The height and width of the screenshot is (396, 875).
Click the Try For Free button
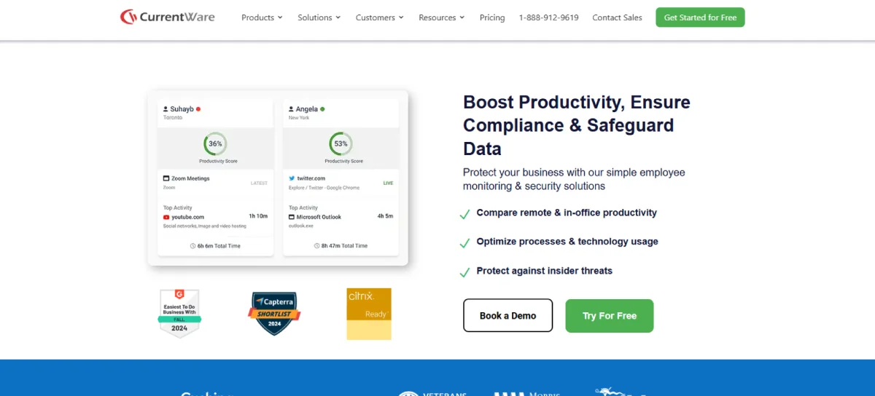coord(609,315)
